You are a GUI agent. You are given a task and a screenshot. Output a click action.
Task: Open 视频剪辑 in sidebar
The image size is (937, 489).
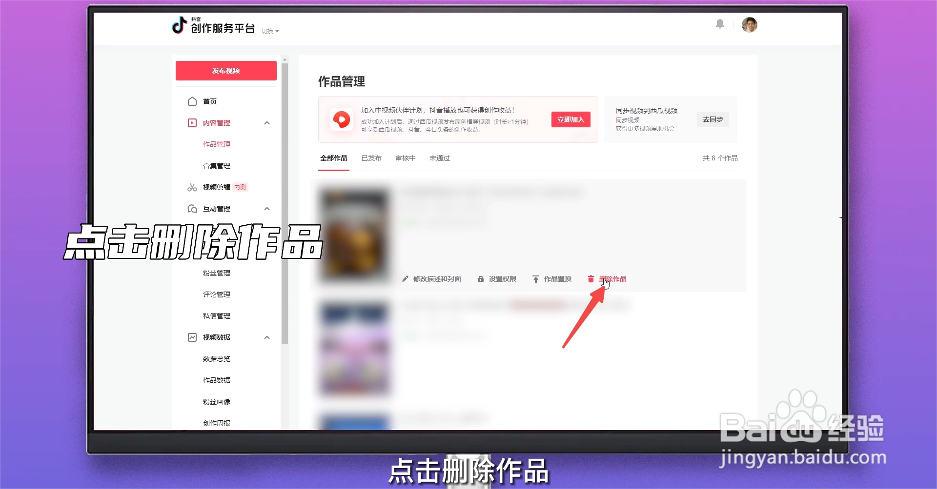(217, 187)
